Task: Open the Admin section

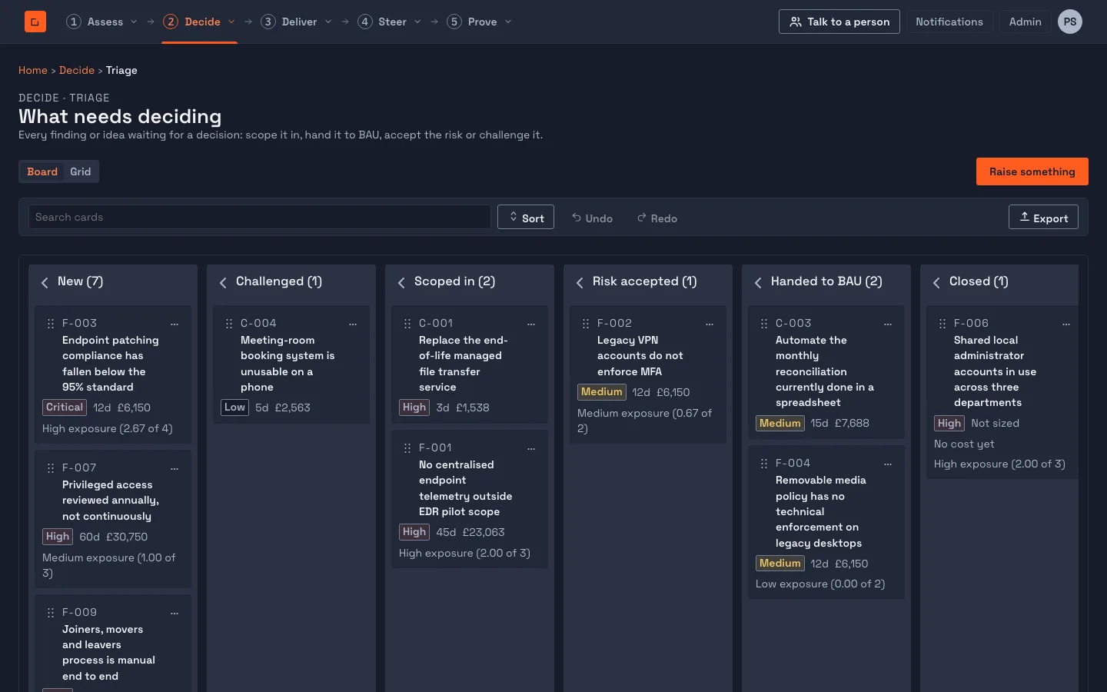Action: [1026, 22]
